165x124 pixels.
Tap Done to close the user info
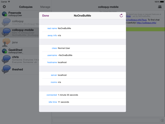click(45, 16)
